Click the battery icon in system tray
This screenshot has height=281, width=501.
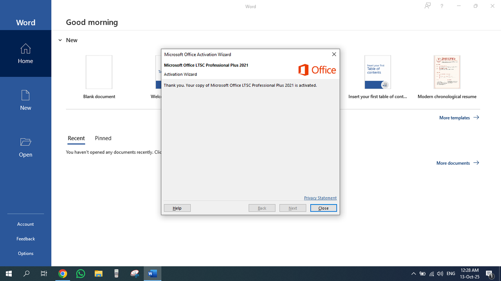[422, 274]
